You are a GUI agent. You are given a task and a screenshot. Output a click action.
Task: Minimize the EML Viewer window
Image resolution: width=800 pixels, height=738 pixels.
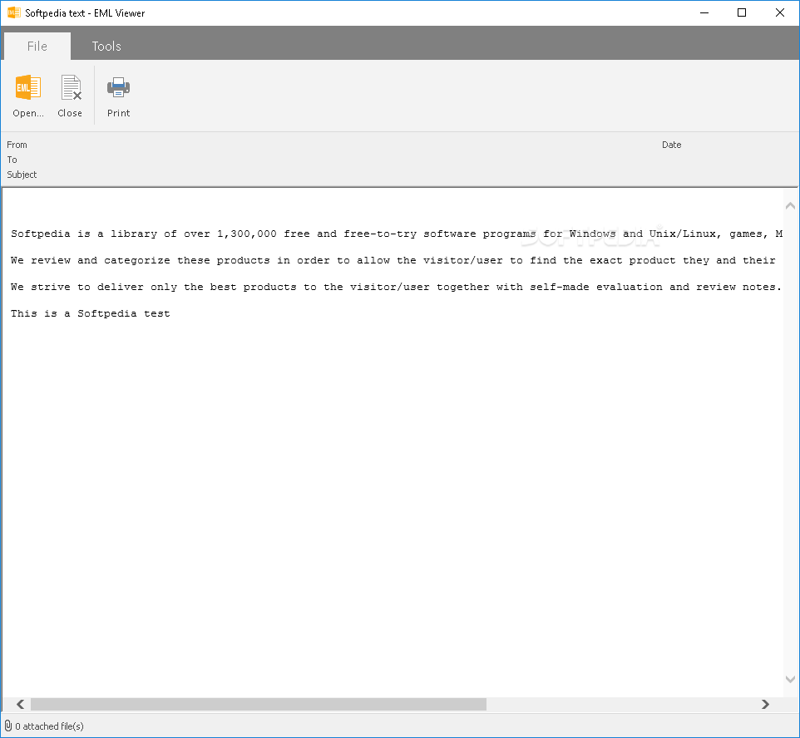704,12
